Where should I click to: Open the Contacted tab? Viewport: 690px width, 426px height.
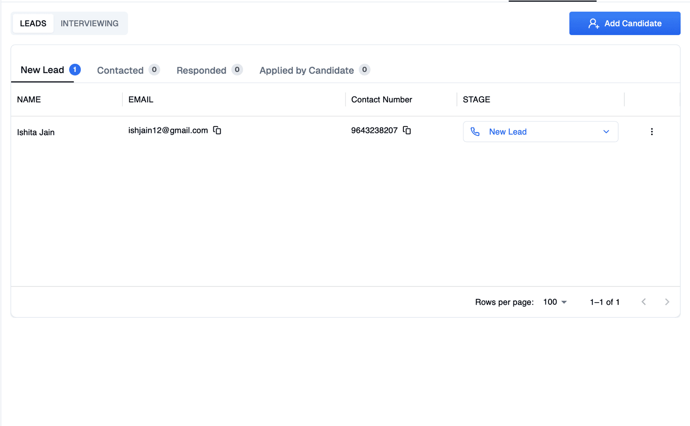tap(128, 70)
